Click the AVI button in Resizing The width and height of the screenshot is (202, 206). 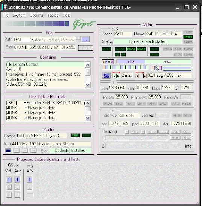click(x=135, y=132)
